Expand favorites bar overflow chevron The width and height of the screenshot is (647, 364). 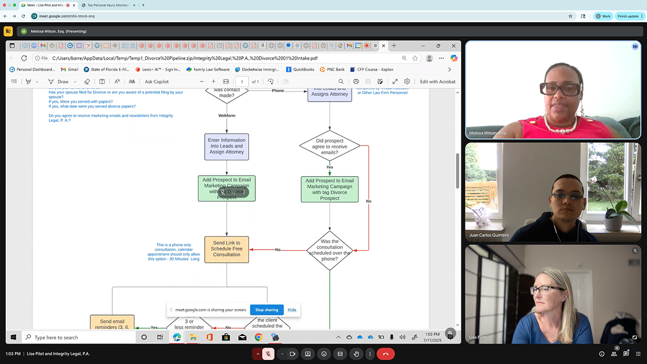450,69
